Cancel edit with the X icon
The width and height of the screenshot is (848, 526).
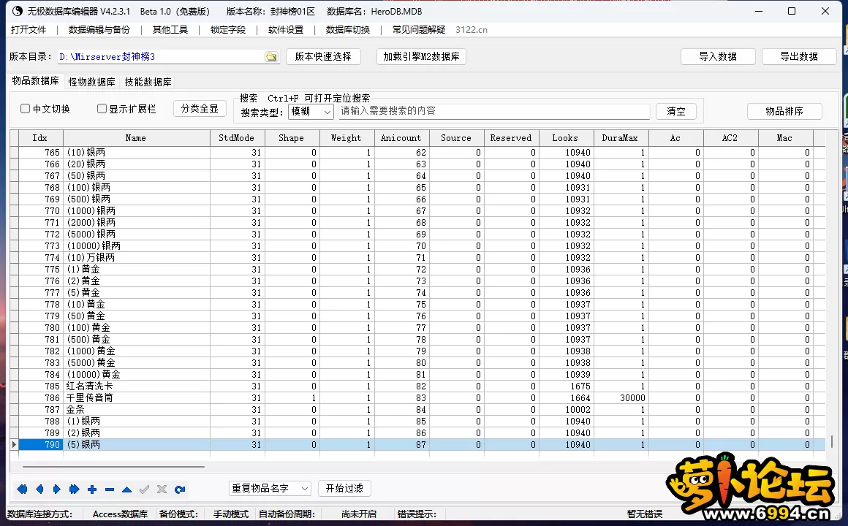[162, 489]
